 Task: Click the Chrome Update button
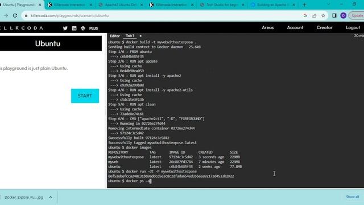357,15
